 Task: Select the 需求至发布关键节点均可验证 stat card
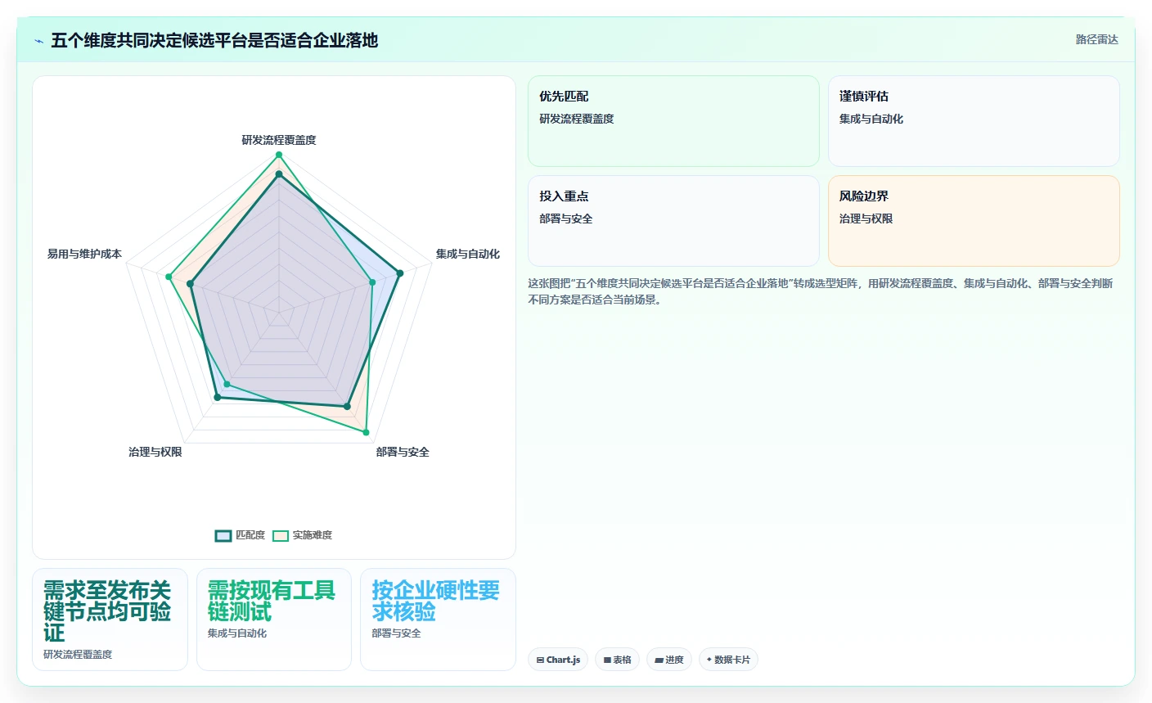pos(110,620)
